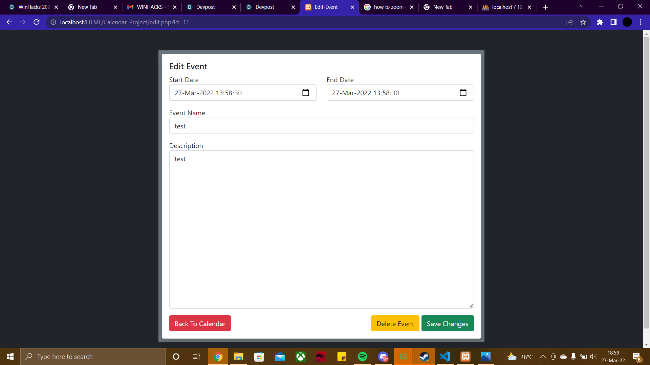Open Visual Studio Code from the taskbar
The image size is (650, 365).
click(x=445, y=357)
